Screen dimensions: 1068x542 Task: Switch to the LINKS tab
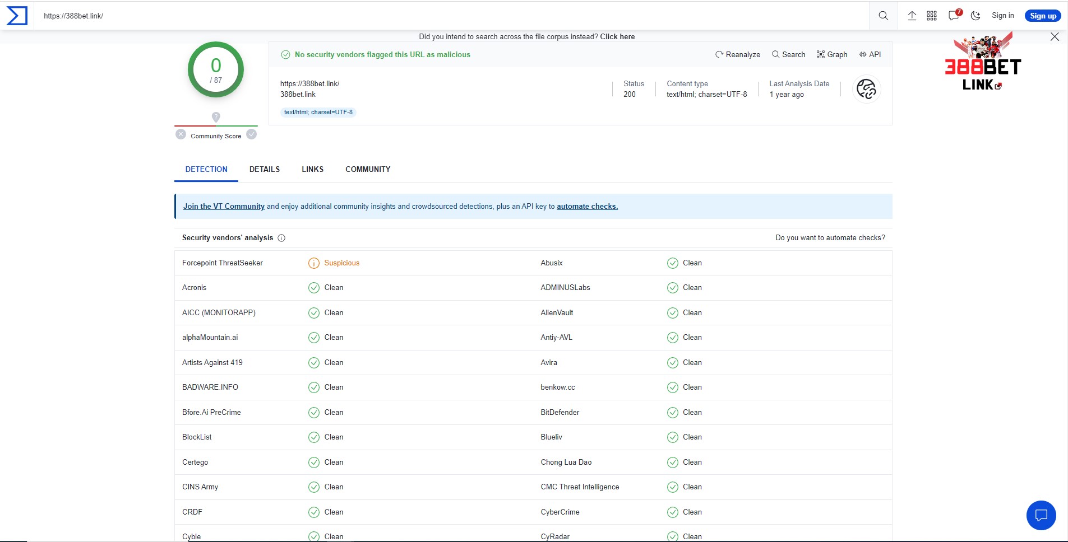coord(312,169)
